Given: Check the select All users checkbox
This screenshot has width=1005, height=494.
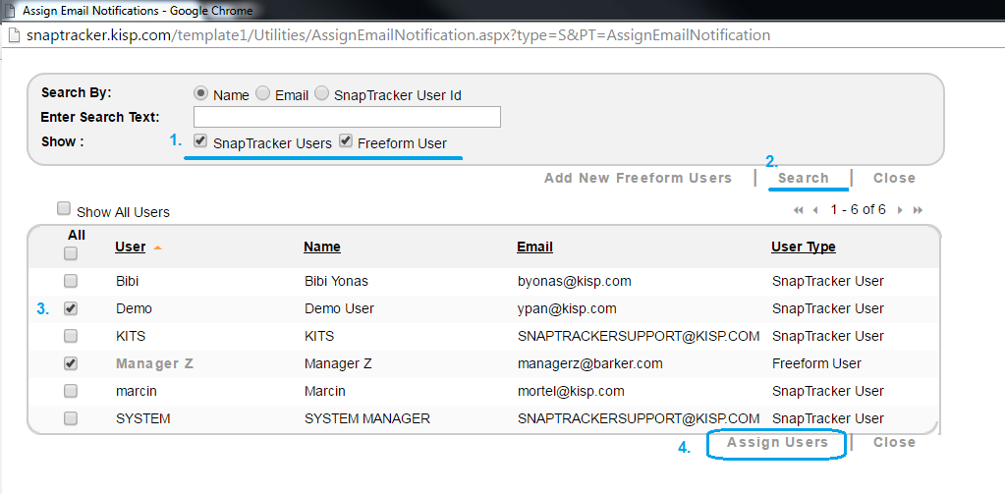Looking at the screenshot, I should click(x=71, y=253).
